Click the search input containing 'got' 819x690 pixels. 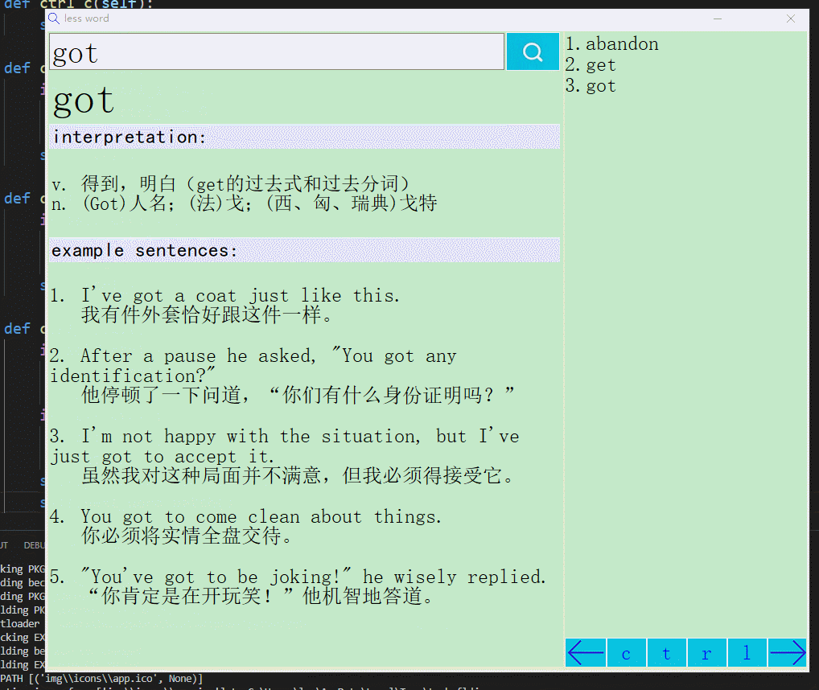pos(277,51)
